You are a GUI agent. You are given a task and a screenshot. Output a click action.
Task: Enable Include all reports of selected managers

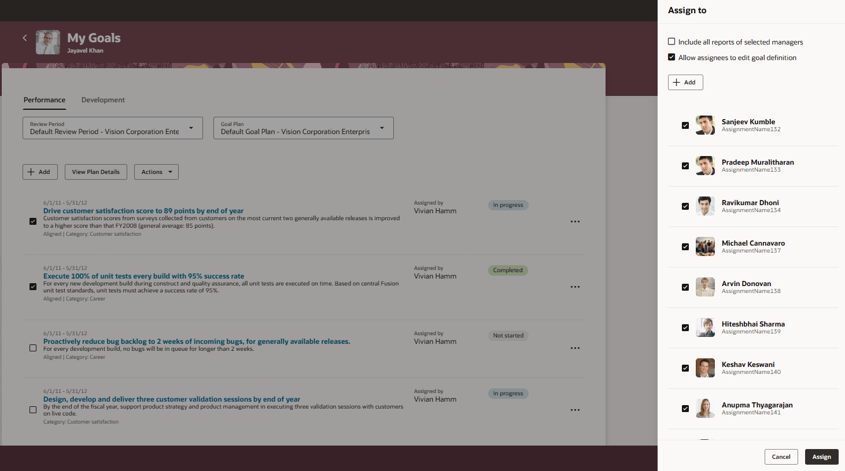(671, 42)
